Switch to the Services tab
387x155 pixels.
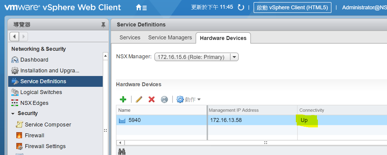click(130, 38)
